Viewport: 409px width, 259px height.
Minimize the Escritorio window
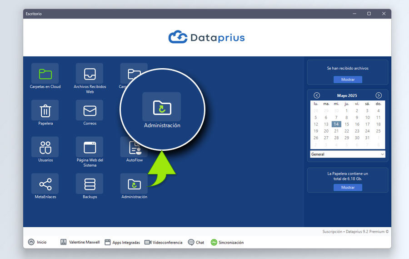click(354, 14)
